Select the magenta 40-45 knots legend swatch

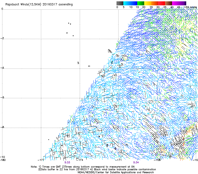point(176,3)
